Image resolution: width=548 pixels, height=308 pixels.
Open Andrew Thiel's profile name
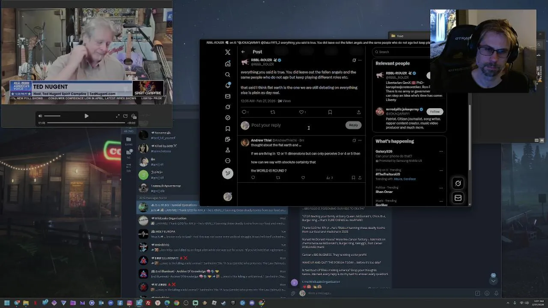point(261,140)
